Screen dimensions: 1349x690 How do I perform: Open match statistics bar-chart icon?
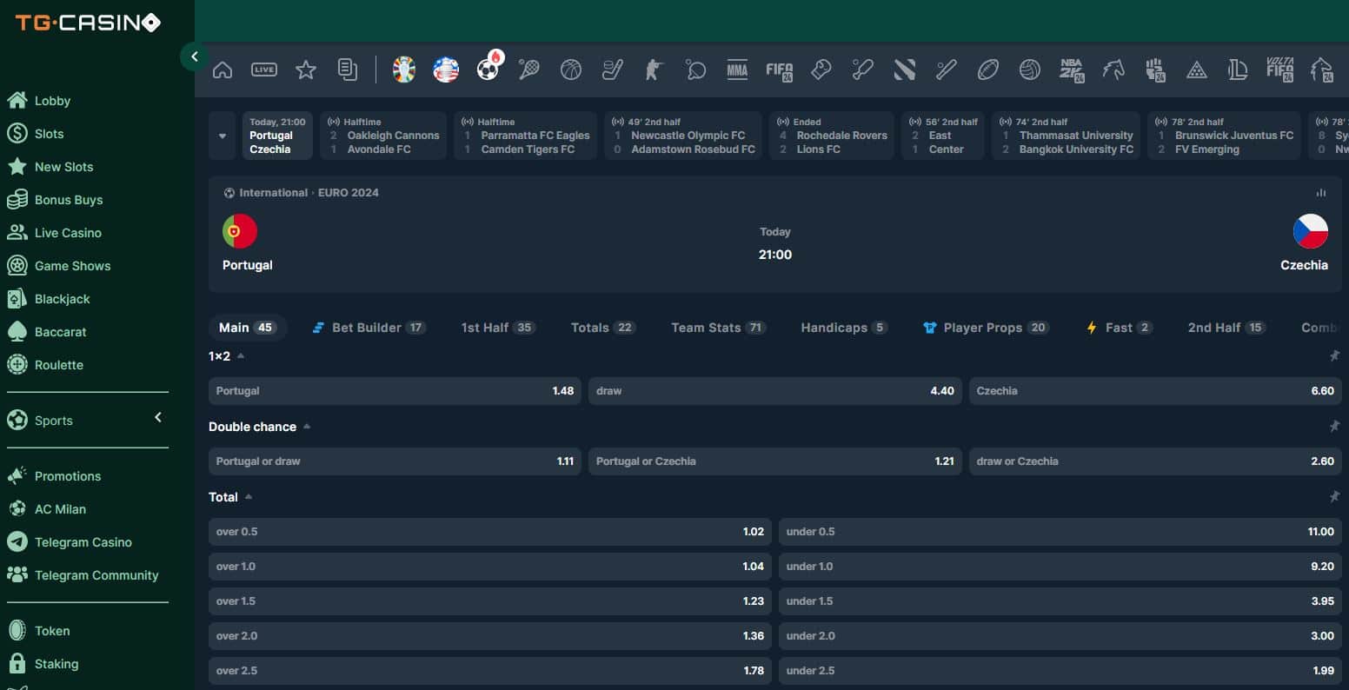pos(1321,193)
